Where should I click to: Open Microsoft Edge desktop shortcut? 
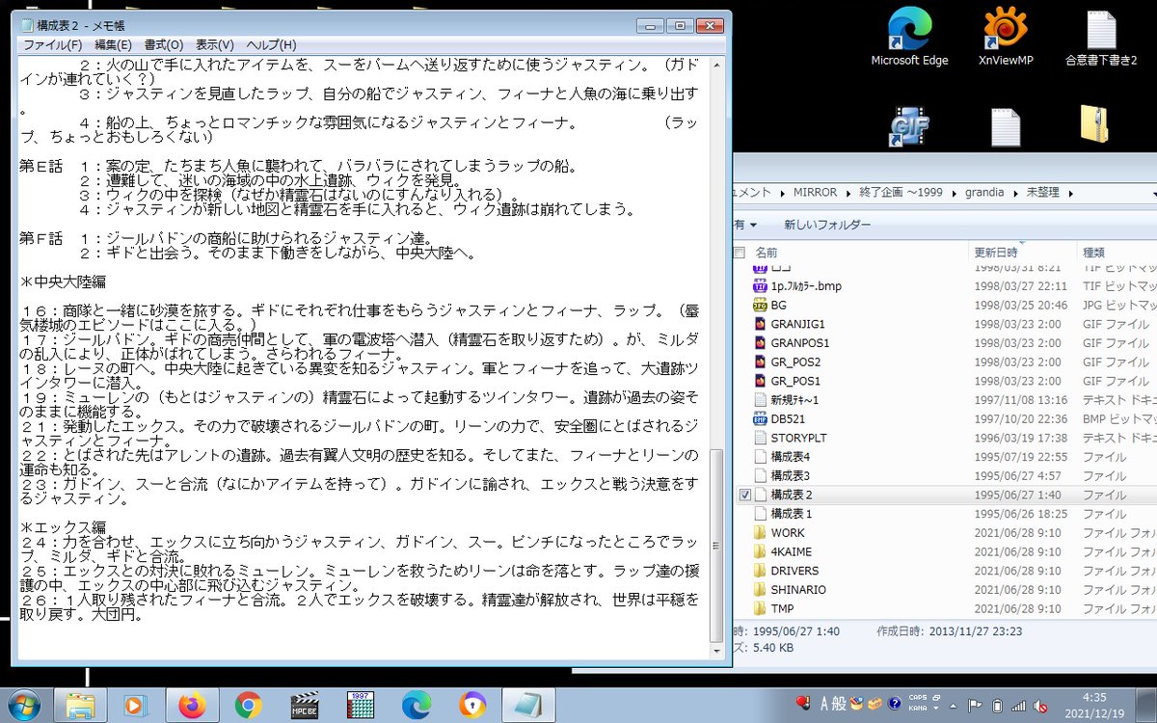tap(909, 38)
